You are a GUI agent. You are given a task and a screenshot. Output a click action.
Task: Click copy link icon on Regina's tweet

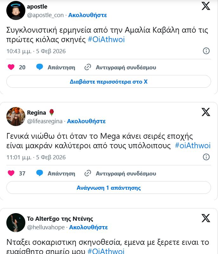88,173
